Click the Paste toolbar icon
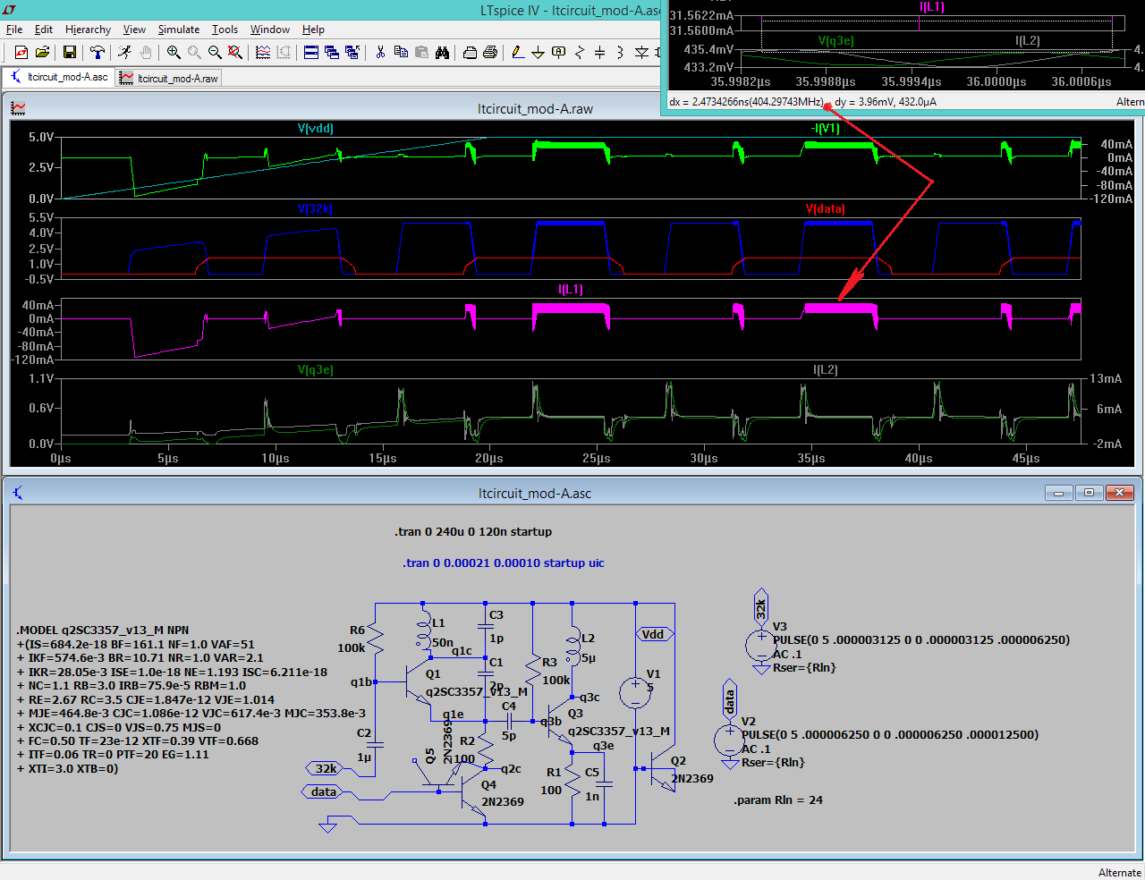This screenshot has width=1145, height=880. pyautogui.click(x=421, y=53)
